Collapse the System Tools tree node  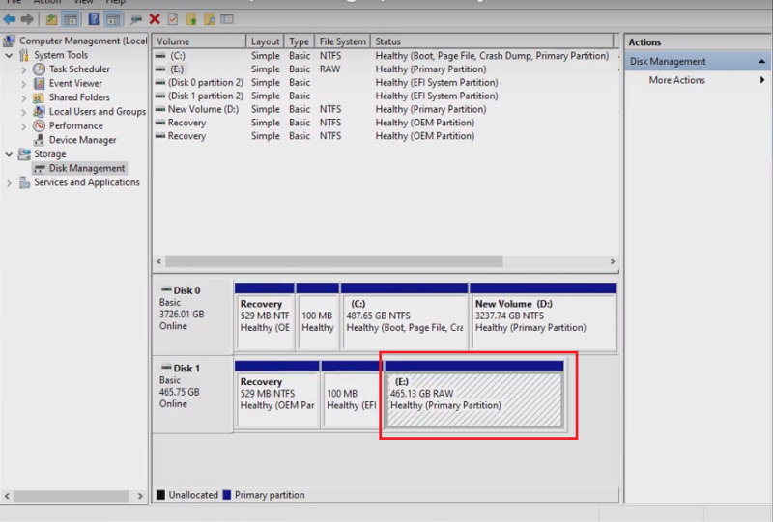10,56
